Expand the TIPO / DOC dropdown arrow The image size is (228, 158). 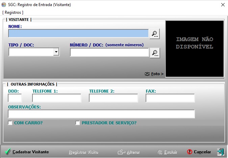pos(56,52)
